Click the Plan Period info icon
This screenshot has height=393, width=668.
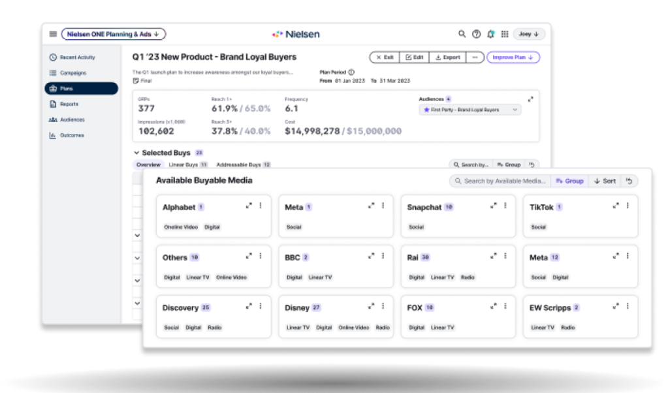(351, 72)
